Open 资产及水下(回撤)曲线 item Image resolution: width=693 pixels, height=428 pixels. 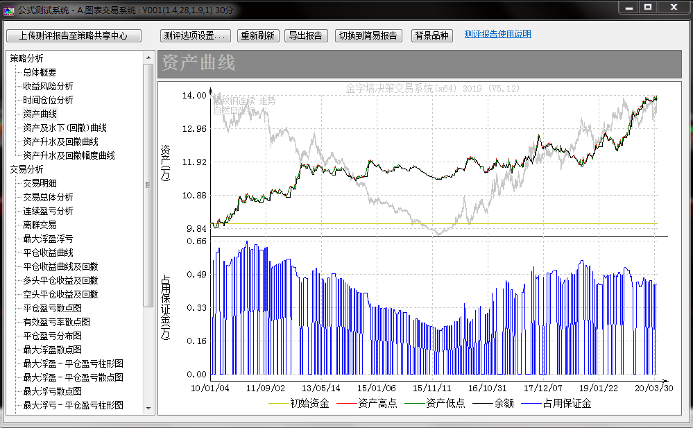(x=65, y=128)
